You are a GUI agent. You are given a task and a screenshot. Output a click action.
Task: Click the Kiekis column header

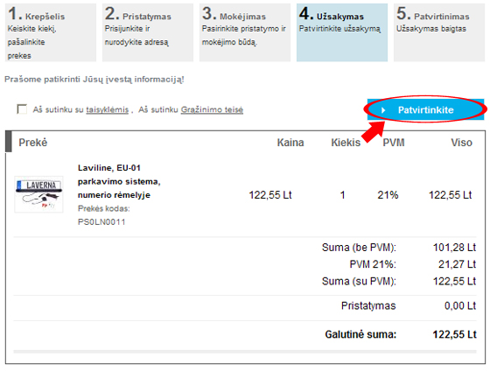coord(346,143)
